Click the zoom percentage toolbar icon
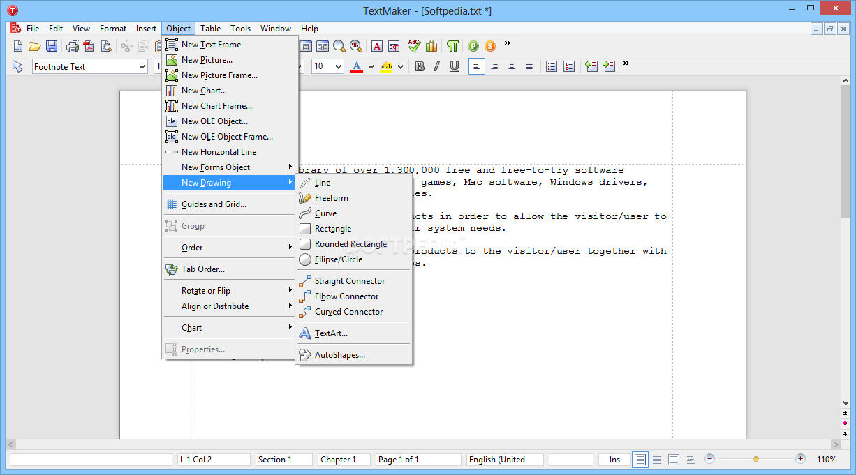This screenshot has height=475, width=856. [356, 46]
